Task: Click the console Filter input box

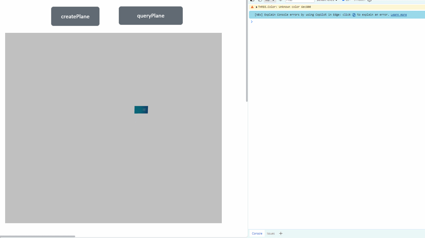Action: pyautogui.click(x=300, y=1)
